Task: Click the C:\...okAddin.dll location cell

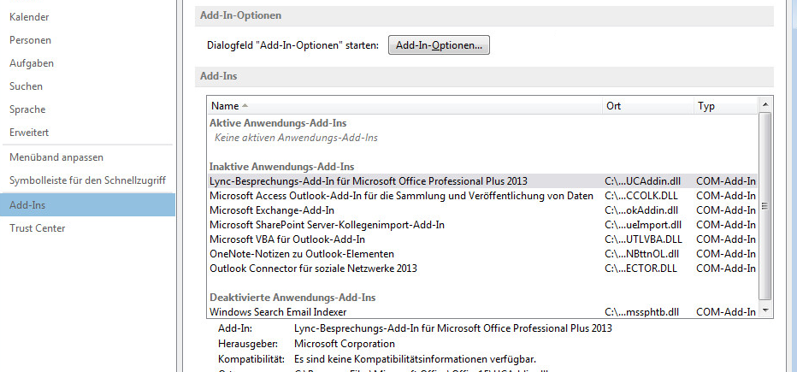Action: click(x=641, y=210)
